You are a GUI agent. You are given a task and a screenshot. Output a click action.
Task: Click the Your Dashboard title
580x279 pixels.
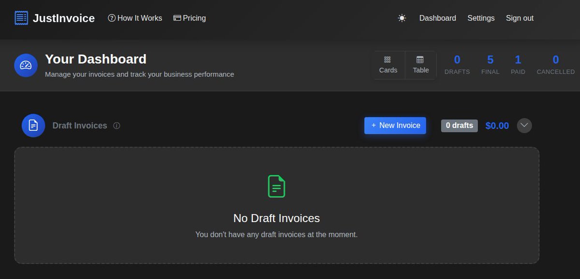click(x=96, y=59)
